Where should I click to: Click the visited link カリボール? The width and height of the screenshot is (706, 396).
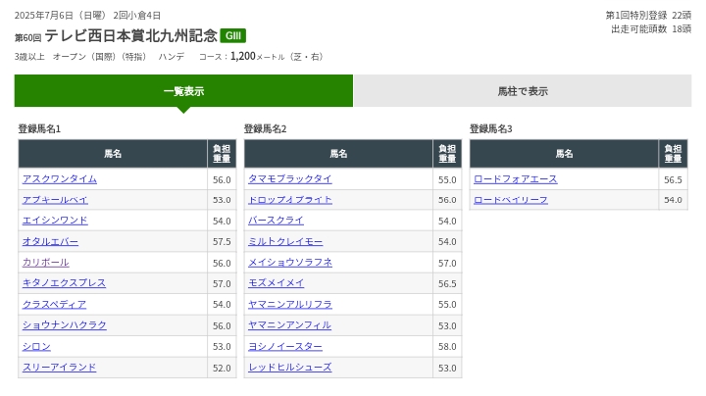coord(46,263)
